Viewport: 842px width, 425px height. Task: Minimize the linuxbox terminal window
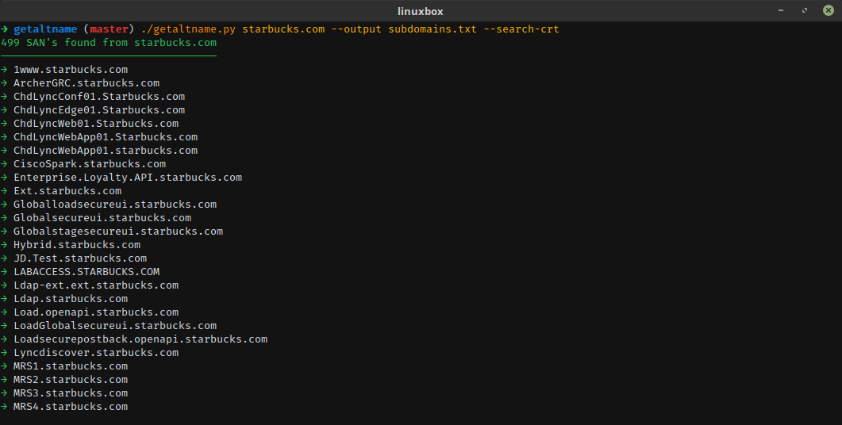click(x=781, y=11)
